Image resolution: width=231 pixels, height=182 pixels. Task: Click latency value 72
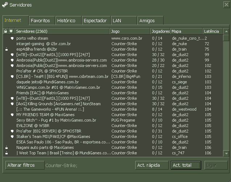pos(207,44)
